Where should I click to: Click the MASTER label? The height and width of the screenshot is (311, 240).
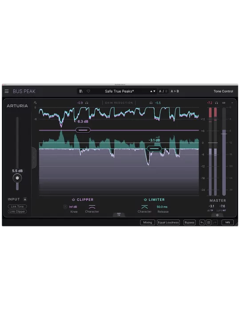[x=218, y=200]
